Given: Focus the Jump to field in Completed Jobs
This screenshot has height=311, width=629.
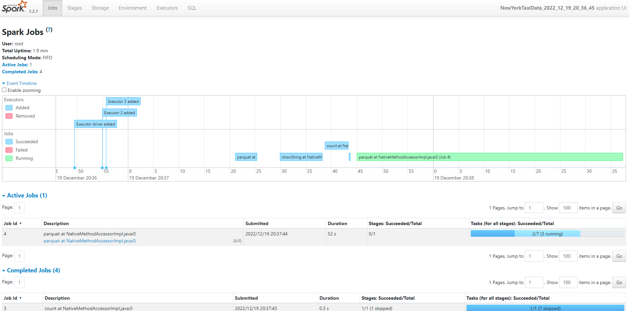Looking at the screenshot, I should coord(534,282).
